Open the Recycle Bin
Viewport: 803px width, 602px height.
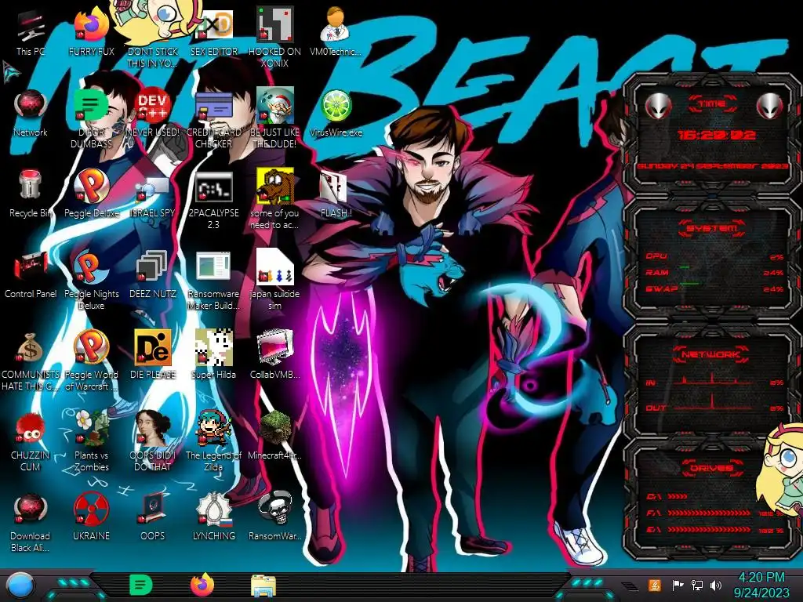click(31, 194)
